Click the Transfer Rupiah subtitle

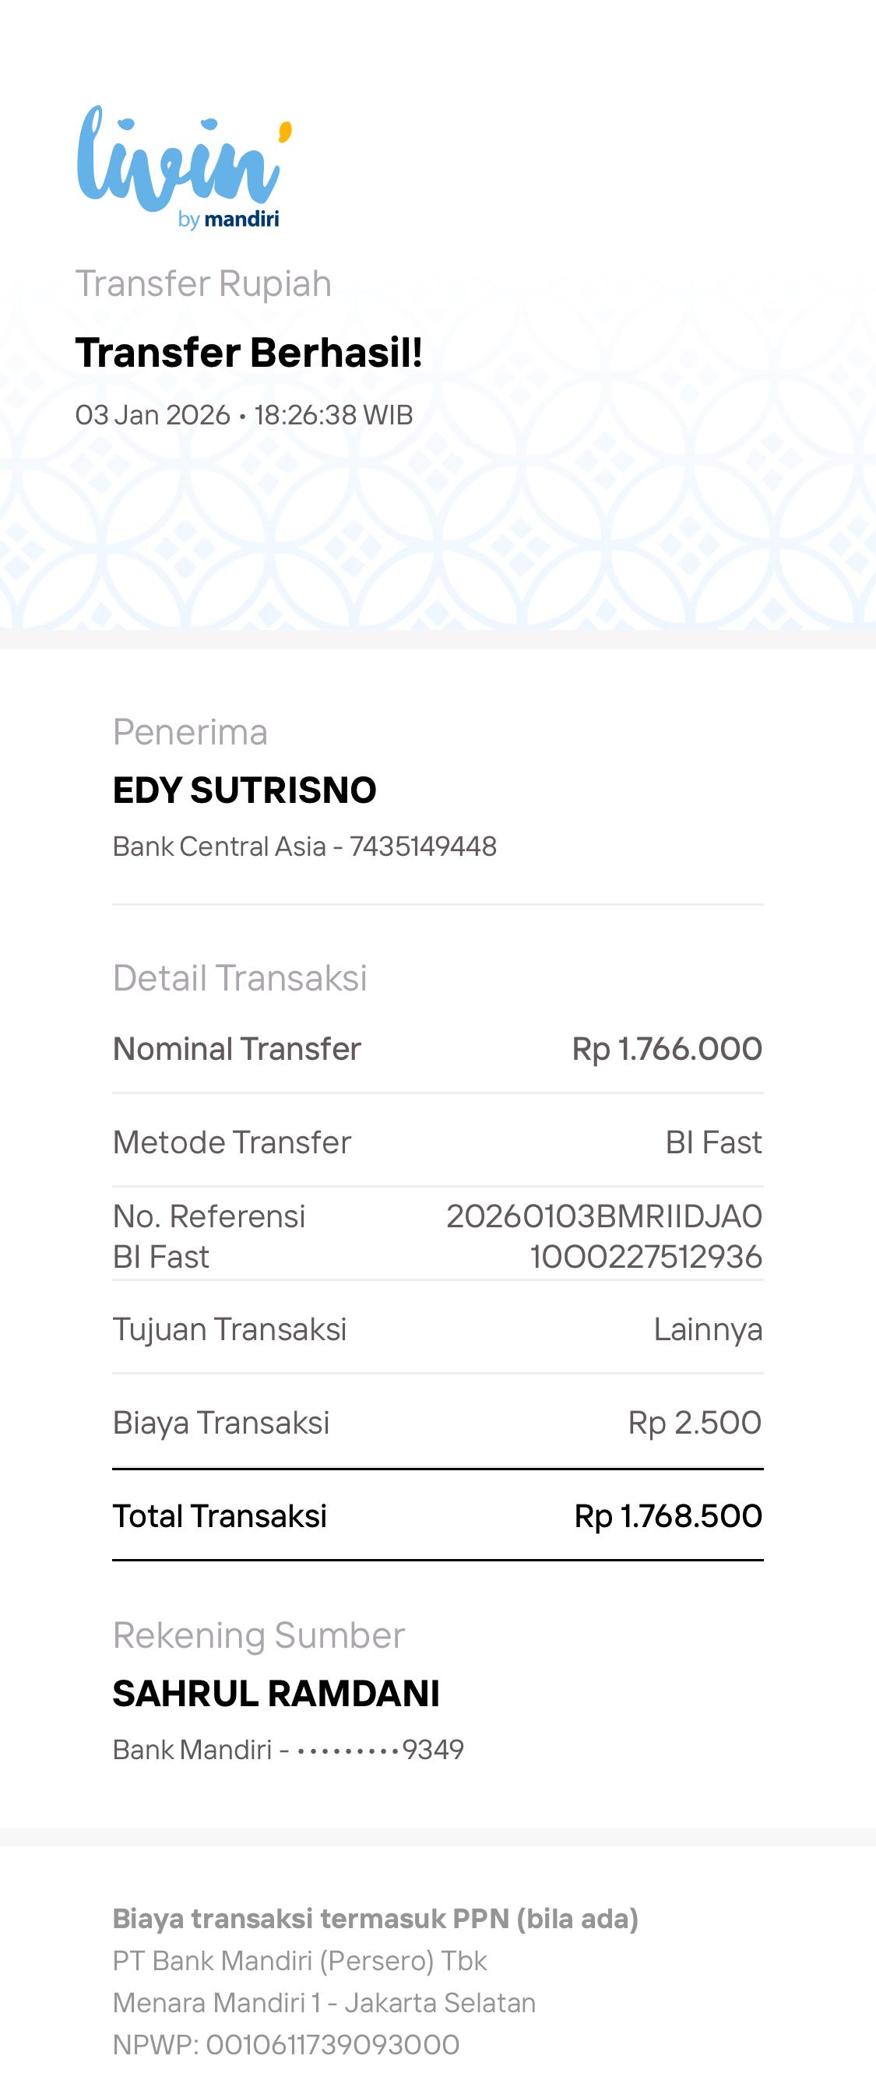tap(203, 283)
